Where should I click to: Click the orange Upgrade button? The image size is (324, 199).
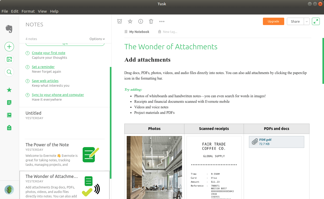coord(273,21)
